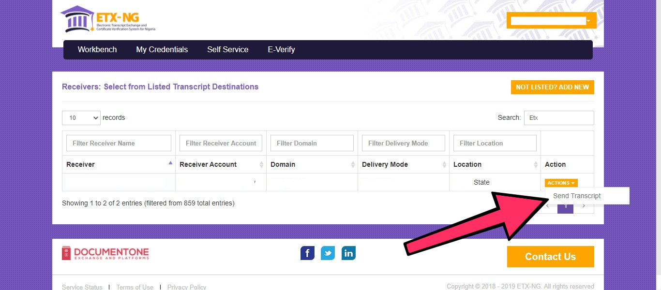The width and height of the screenshot is (661, 290).
Task: Select page 1 in pagination
Action: [565, 205]
